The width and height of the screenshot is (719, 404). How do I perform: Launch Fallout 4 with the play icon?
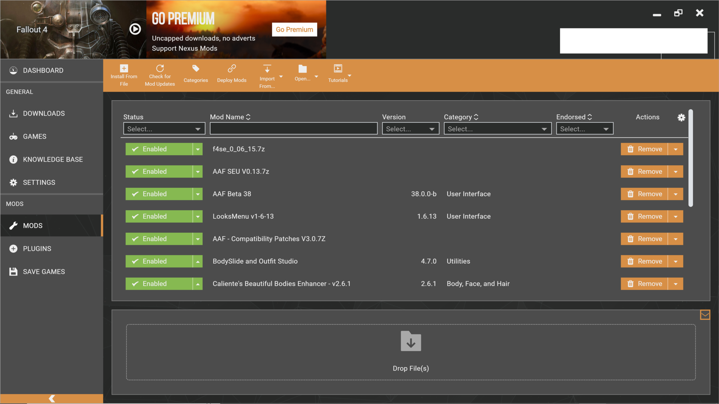point(135,29)
